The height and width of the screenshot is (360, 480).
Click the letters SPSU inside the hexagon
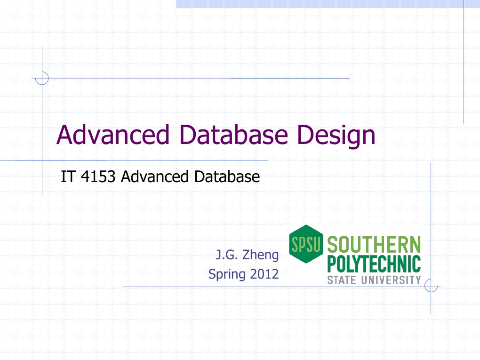[x=306, y=243]
